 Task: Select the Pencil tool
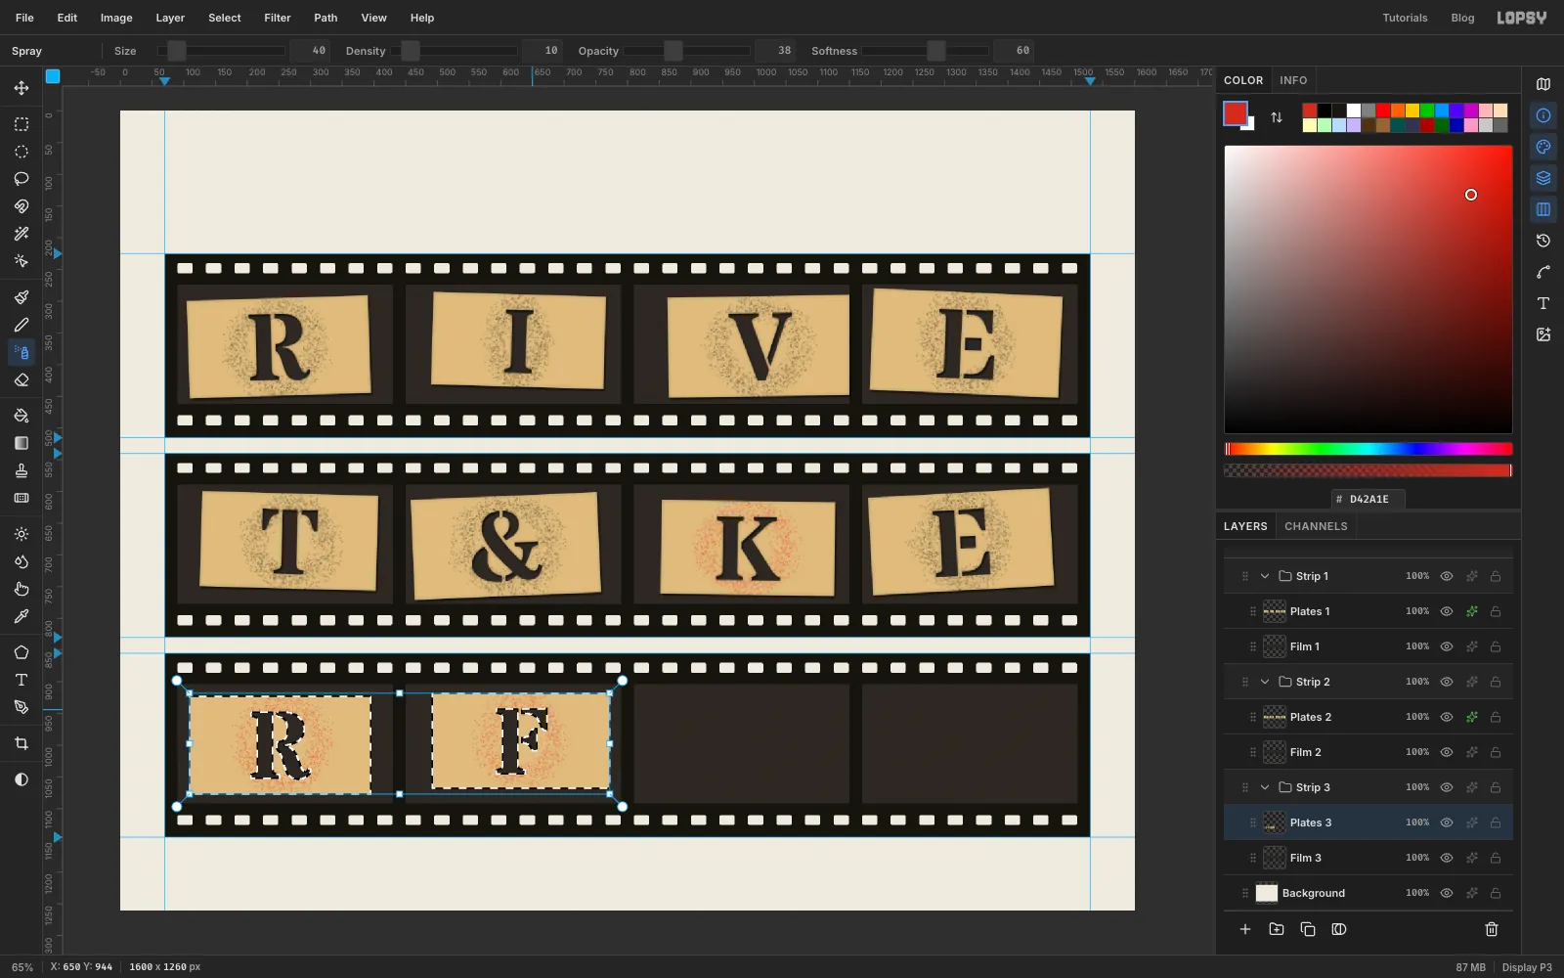click(x=21, y=325)
